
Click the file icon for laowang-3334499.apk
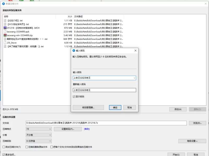click(x=5, y=31)
